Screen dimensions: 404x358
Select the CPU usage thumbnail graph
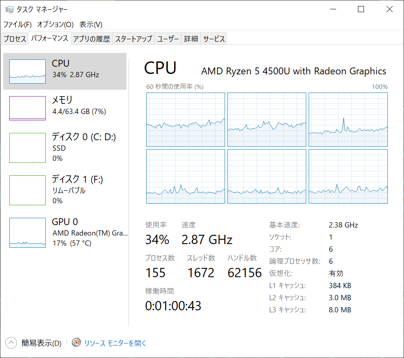click(x=27, y=72)
